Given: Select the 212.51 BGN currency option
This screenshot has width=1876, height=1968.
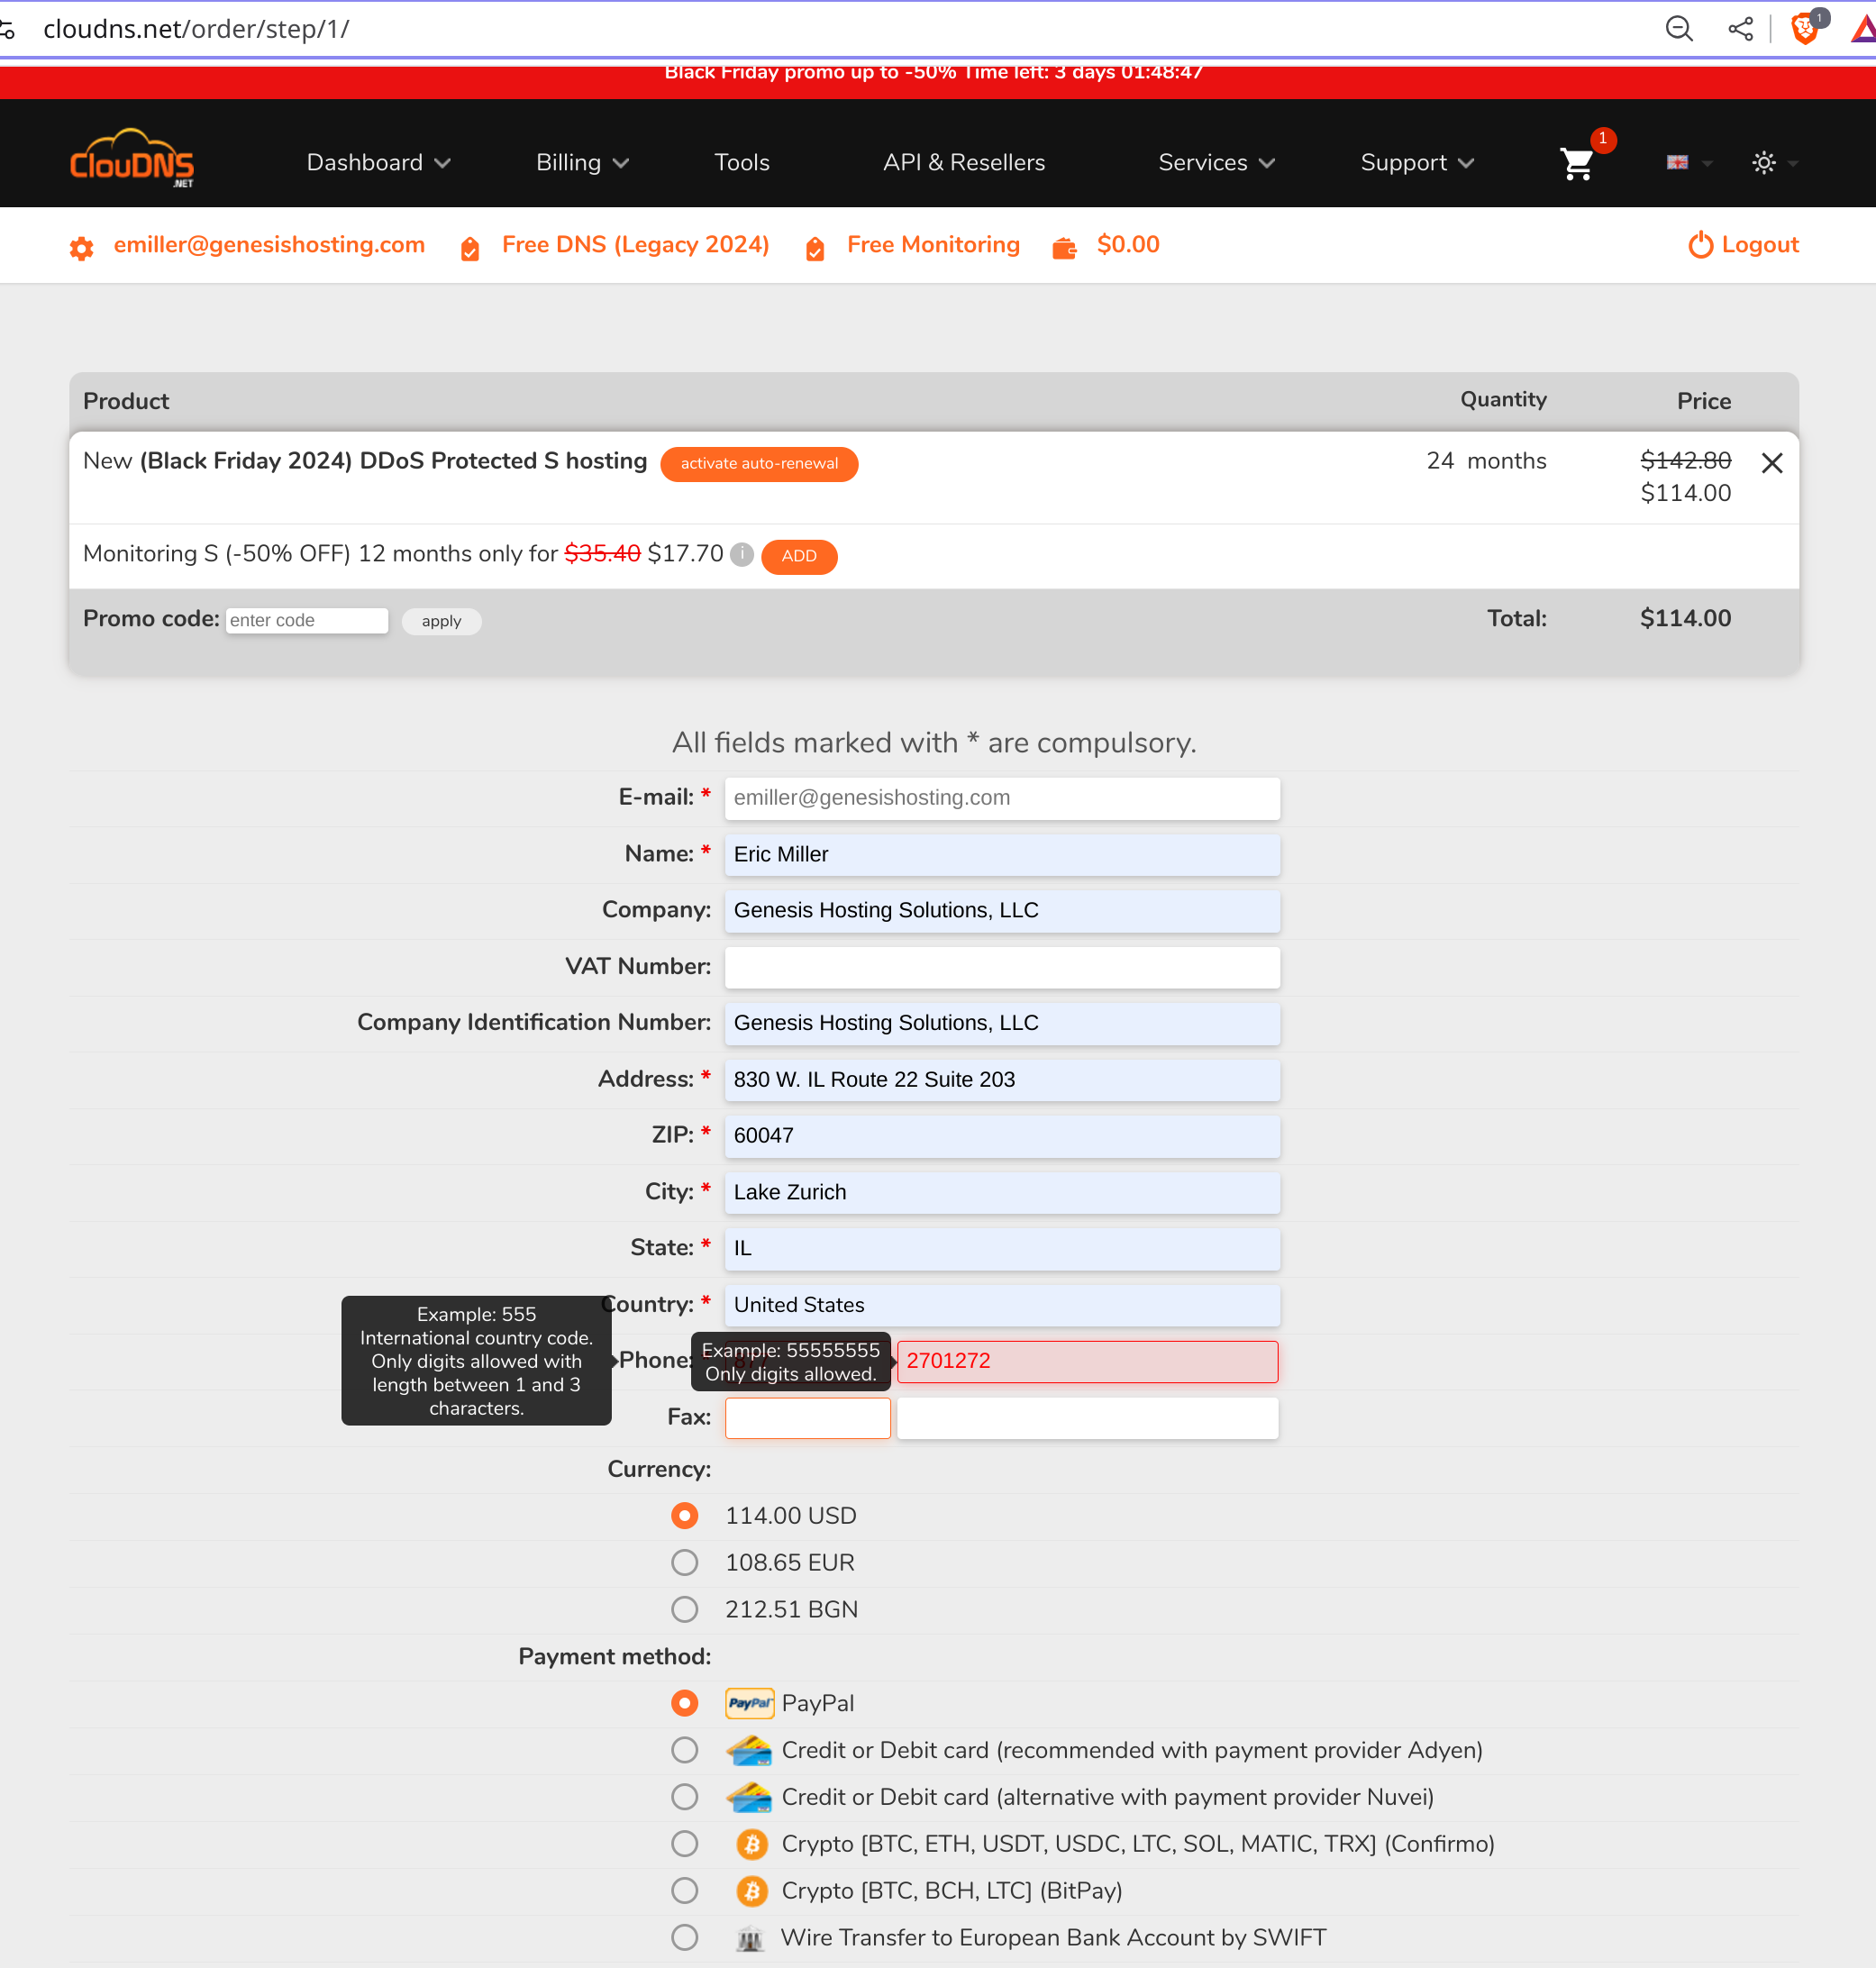Looking at the screenshot, I should [x=684, y=1609].
